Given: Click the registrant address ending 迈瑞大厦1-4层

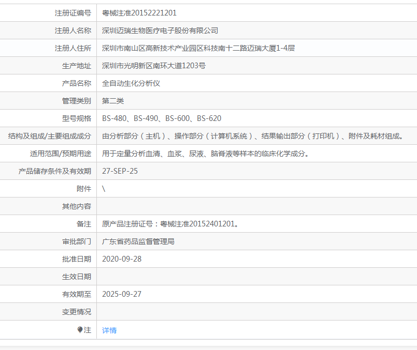Looking at the screenshot, I should (198, 48).
